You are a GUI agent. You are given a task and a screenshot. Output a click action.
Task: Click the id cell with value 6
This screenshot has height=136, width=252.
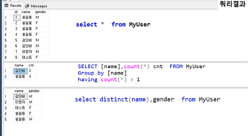tap(17, 46)
